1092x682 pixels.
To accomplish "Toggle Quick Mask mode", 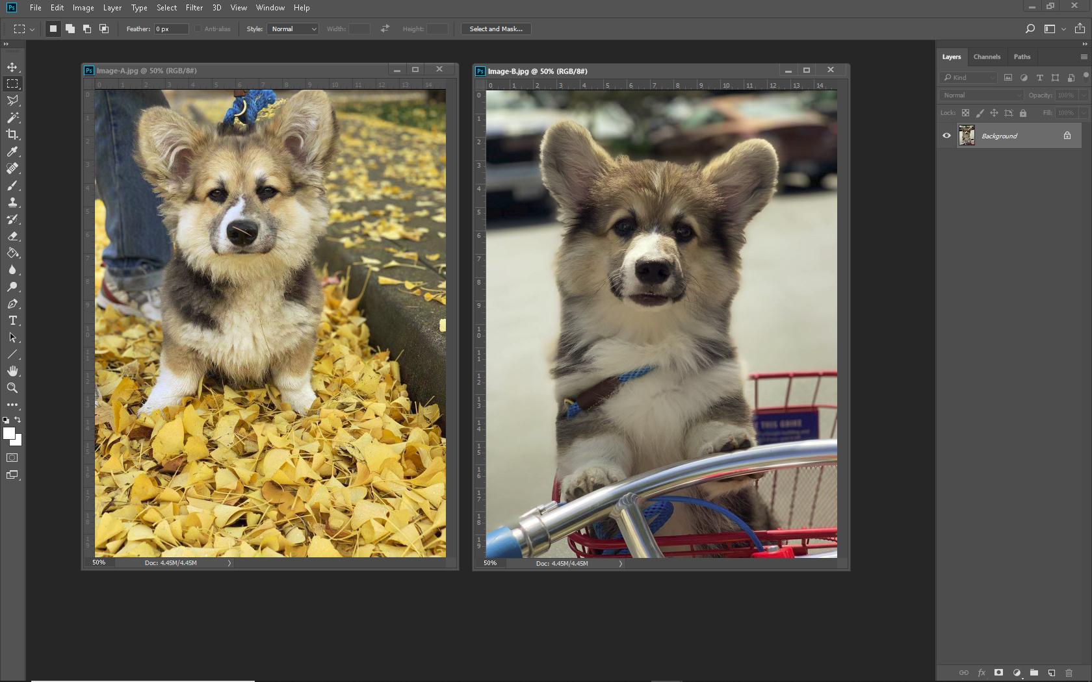I will coord(12,458).
